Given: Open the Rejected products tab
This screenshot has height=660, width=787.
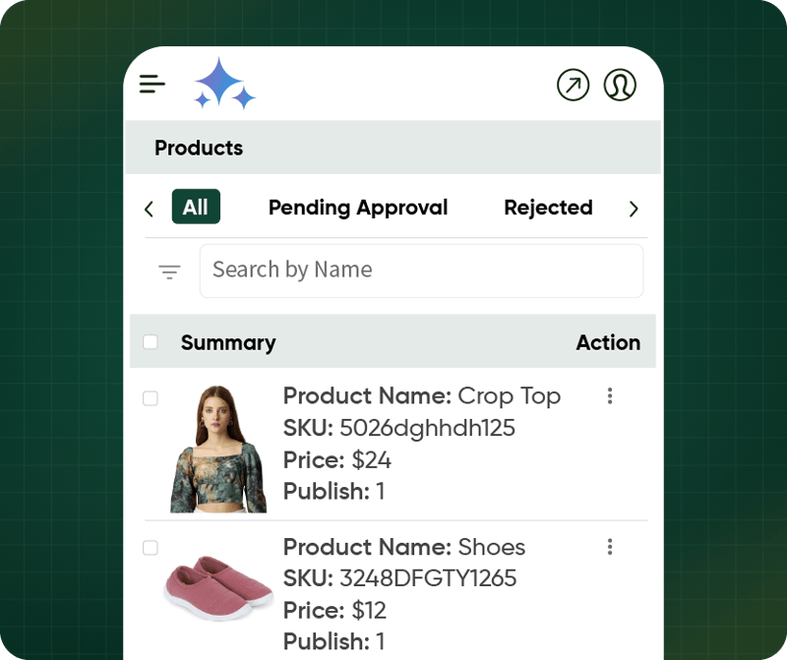Looking at the screenshot, I should click(x=548, y=208).
